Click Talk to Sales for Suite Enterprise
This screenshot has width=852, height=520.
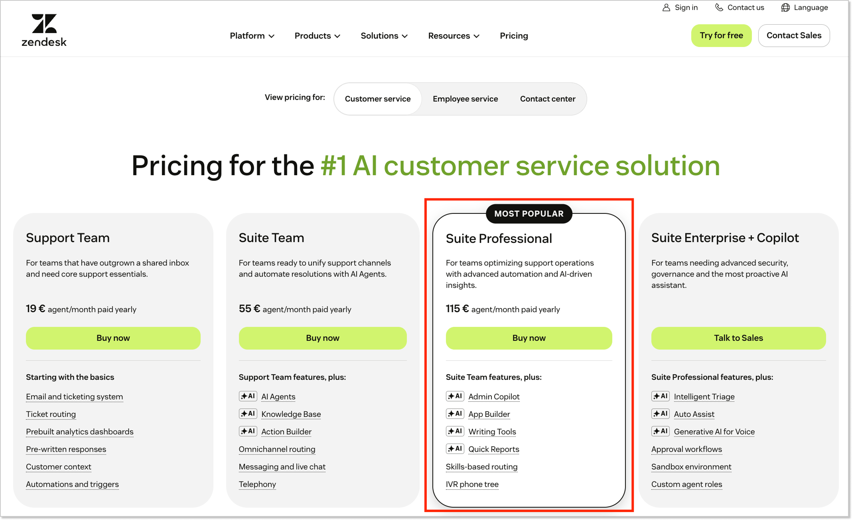739,338
